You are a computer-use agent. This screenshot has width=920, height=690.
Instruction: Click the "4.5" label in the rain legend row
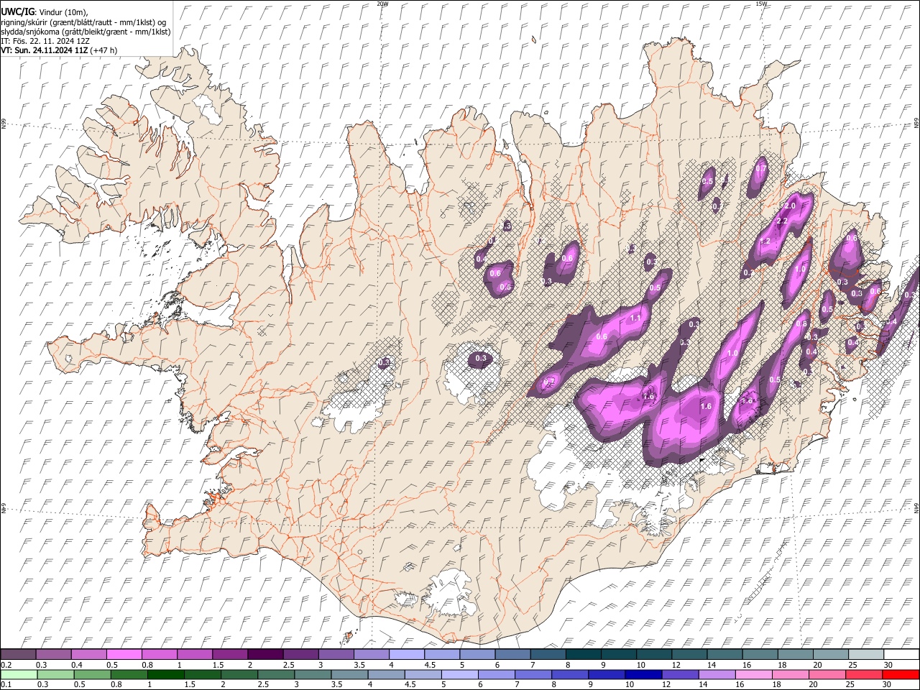tap(410, 685)
